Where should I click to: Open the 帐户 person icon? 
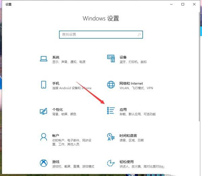[43, 137]
